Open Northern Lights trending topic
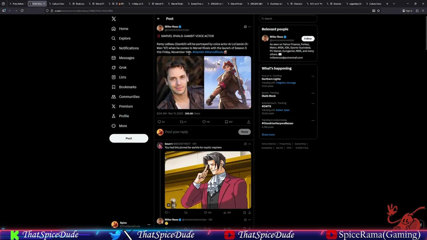This screenshot has height=240, width=427. [271, 79]
